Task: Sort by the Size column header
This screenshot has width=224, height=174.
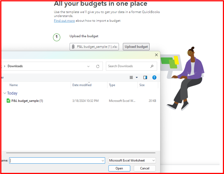Action: tap(142, 85)
